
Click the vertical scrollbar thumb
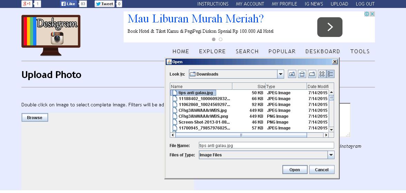tap(331, 98)
